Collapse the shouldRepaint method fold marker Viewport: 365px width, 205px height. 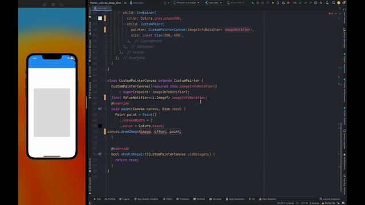click(106, 154)
